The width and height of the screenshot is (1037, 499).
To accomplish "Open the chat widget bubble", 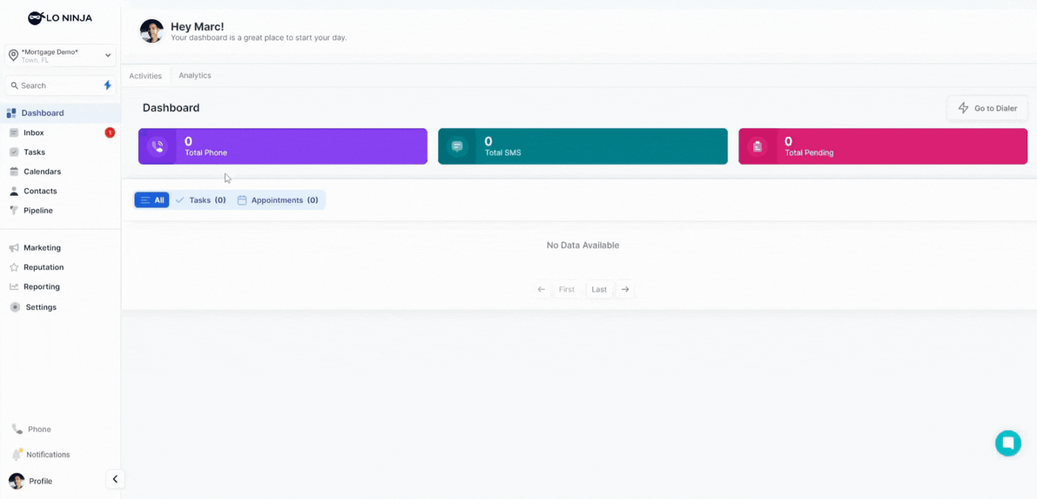I will [1008, 443].
